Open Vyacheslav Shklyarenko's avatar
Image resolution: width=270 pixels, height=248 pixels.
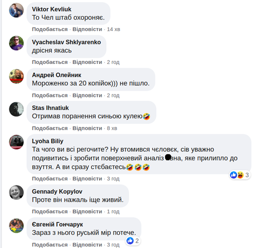16,43
